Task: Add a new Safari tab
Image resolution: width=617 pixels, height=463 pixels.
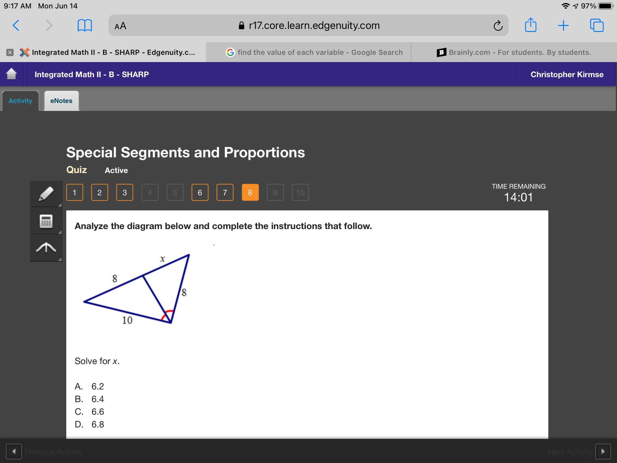Action: click(x=563, y=26)
